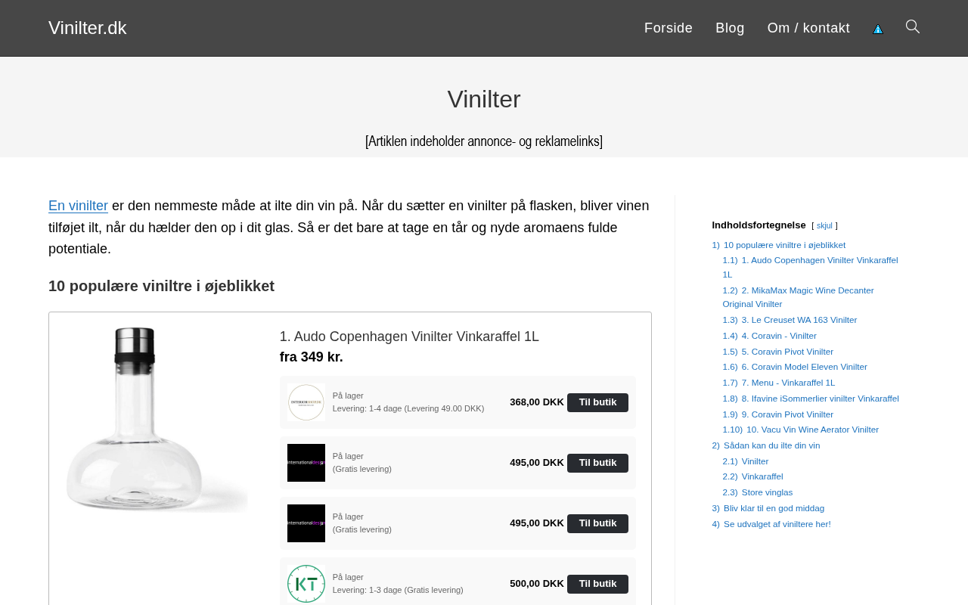Screen dimensions: 968x605
Task: Click the '10 populære viniltre i øjeblikket' article heading
Action: pos(161,286)
